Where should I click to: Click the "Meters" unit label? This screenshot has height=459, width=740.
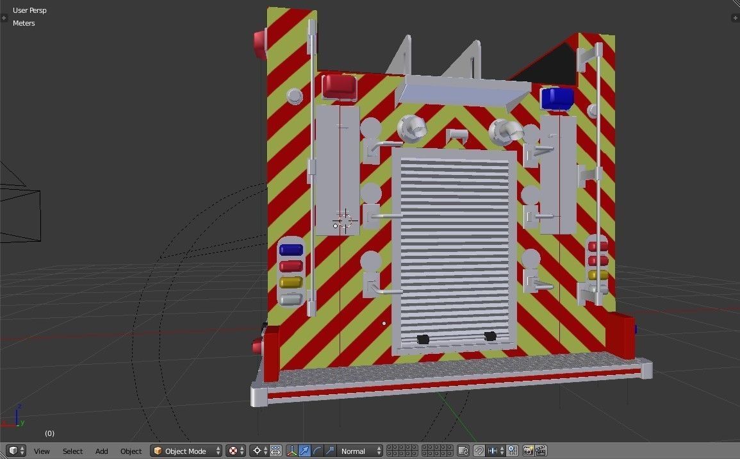coord(24,23)
